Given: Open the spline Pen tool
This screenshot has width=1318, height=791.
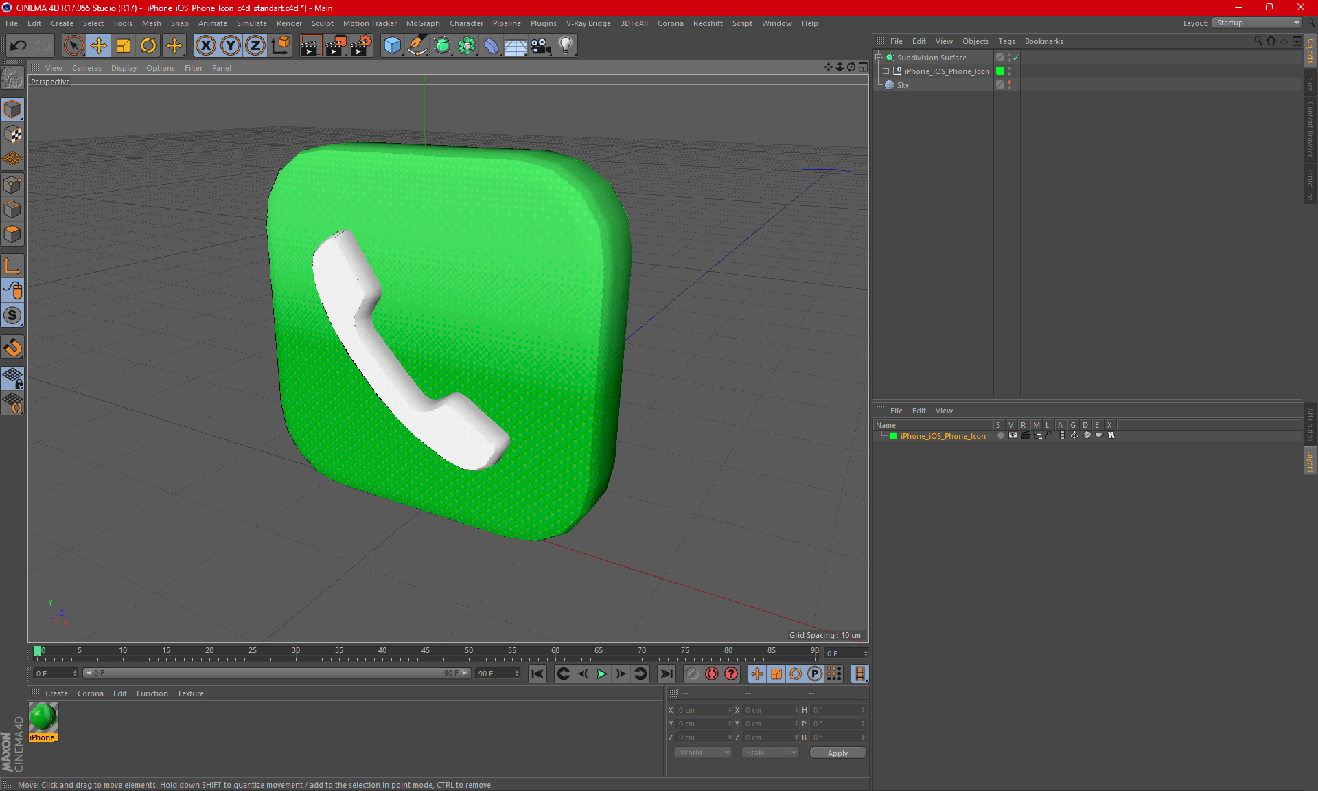Looking at the screenshot, I should [417, 46].
